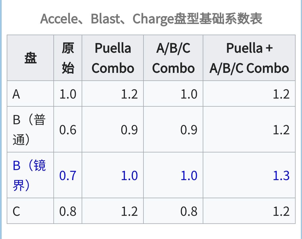Click the blue 0.7 value link
This screenshot has height=239, width=302.
click(68, 176)
